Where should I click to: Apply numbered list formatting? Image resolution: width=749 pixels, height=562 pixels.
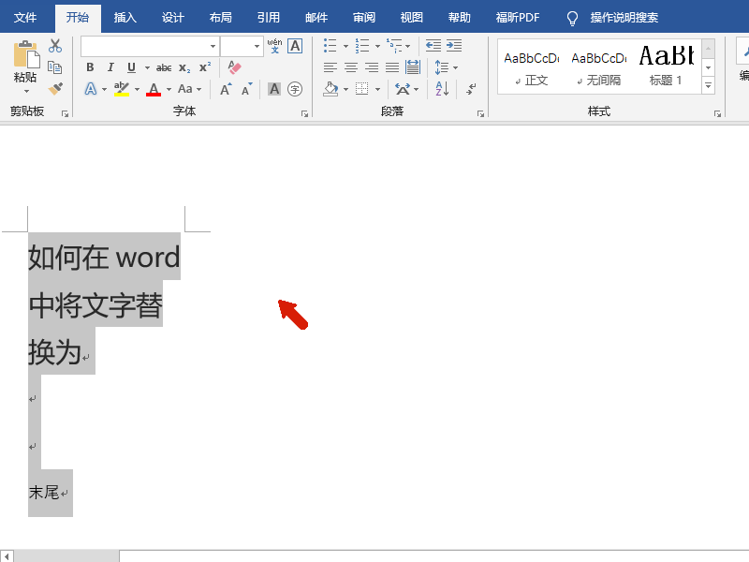tap(362, 46)
